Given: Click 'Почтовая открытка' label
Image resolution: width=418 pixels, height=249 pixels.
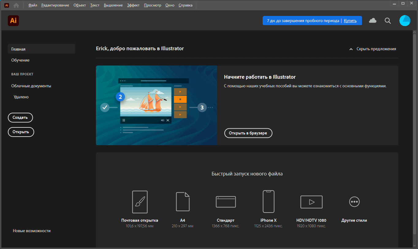Looking at the screenshot, I should [140, 221].
